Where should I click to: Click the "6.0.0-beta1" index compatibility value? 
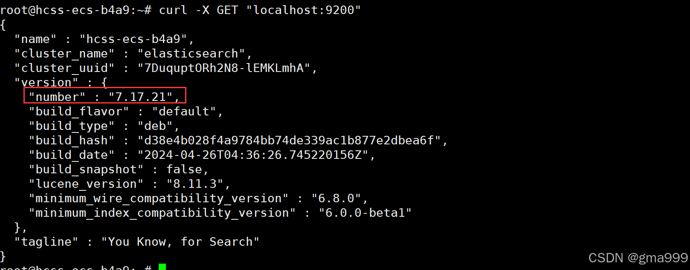(365, 213)
